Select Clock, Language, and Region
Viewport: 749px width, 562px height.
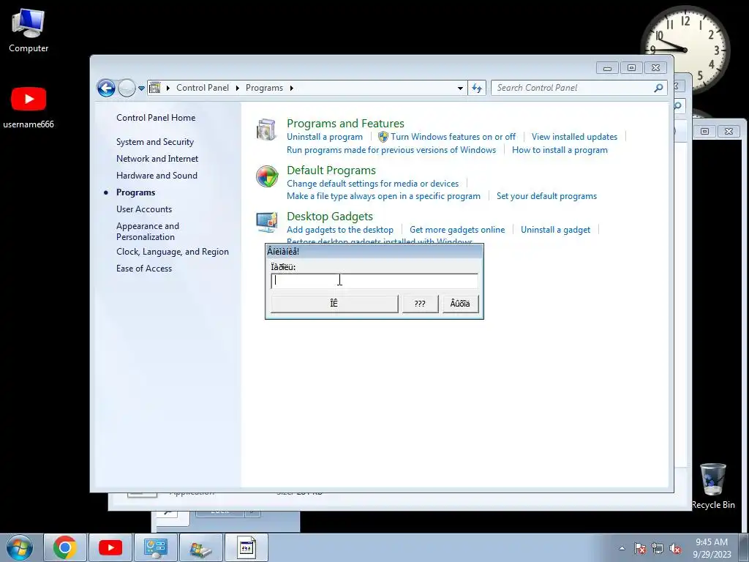[x=173, y=252]
